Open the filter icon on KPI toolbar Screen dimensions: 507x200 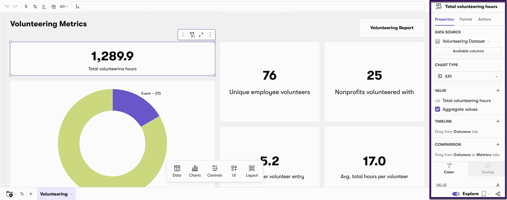(x=192, y=35)
